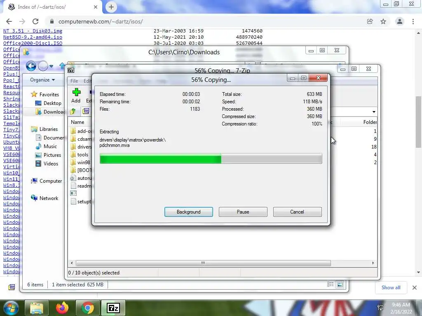Pause the 7-Zip extraction
Screen dimensions: 422x316
coord(243,212)
